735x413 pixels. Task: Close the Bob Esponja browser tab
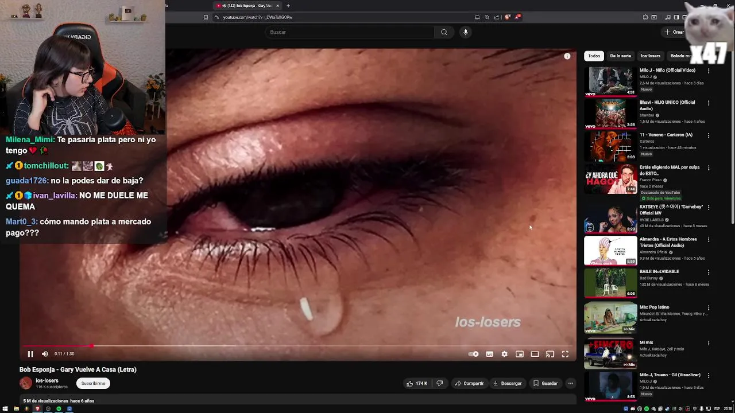277,6
